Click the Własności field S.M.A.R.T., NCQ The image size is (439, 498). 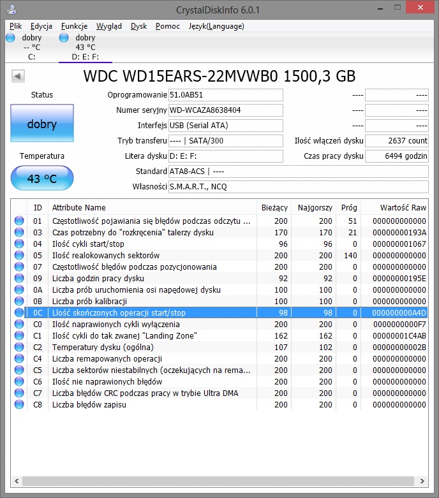[299, 187]
